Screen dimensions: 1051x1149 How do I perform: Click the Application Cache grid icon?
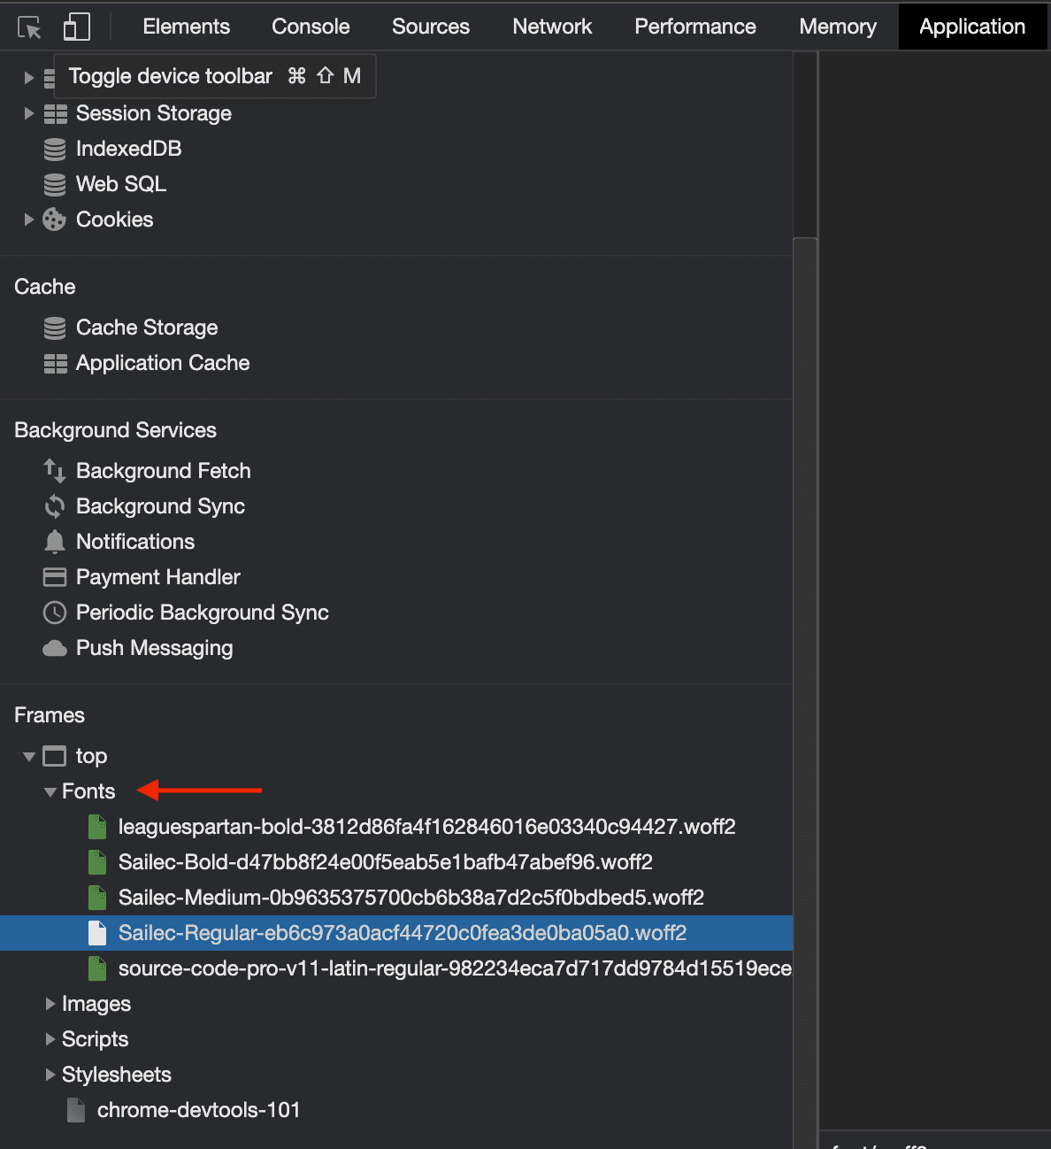tap(55, 363)
